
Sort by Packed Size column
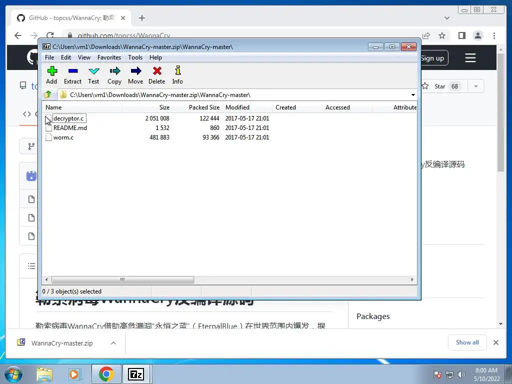tap(197, 107)
